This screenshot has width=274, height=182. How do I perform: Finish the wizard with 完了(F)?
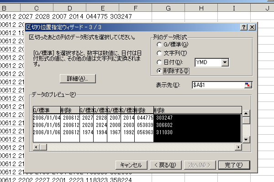pyautogui.click(x=234, y=165)
